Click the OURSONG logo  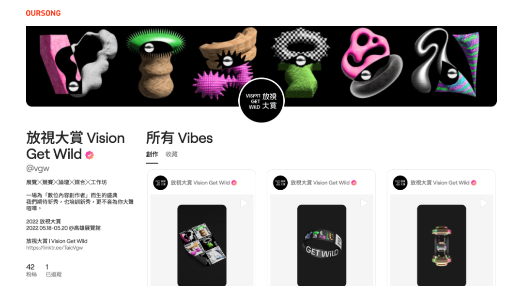[x=44, y=14]
